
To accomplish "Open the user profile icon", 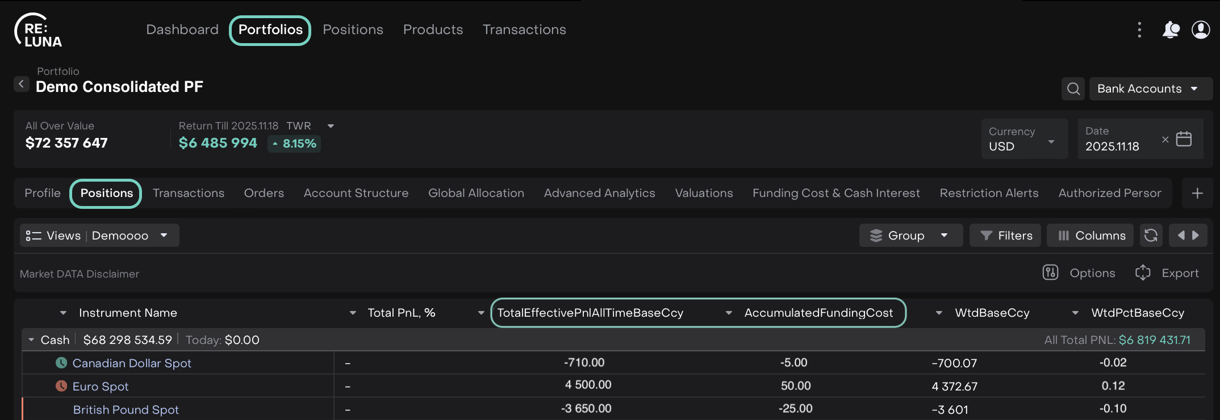I will tap(1200, 30).
